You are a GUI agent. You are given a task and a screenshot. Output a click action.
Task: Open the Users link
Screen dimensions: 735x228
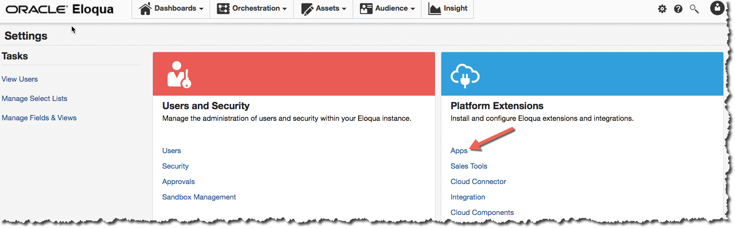point(172,151)
